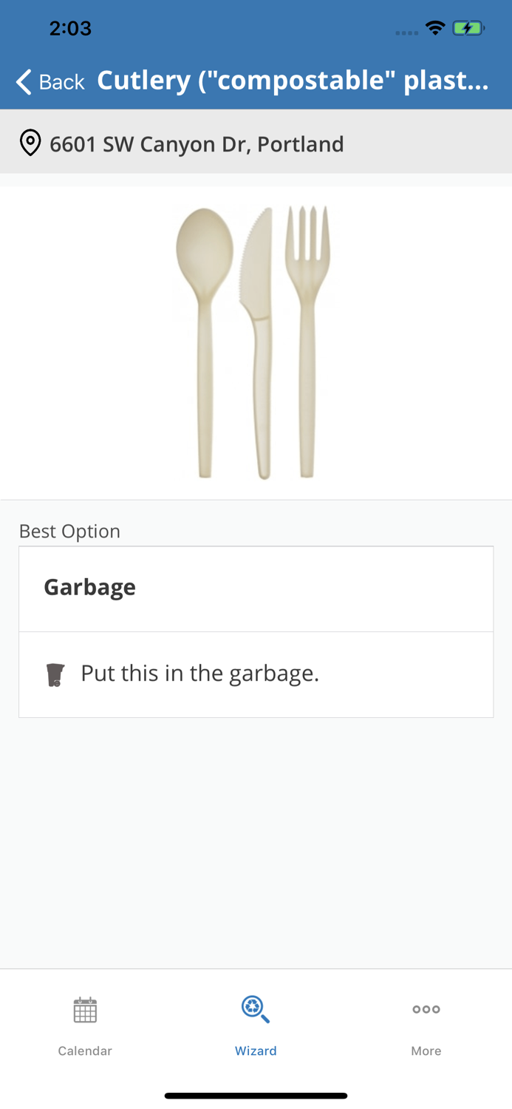
Task: Tap the Wi-Fi icon in status bar
Action: pos(435,27)
